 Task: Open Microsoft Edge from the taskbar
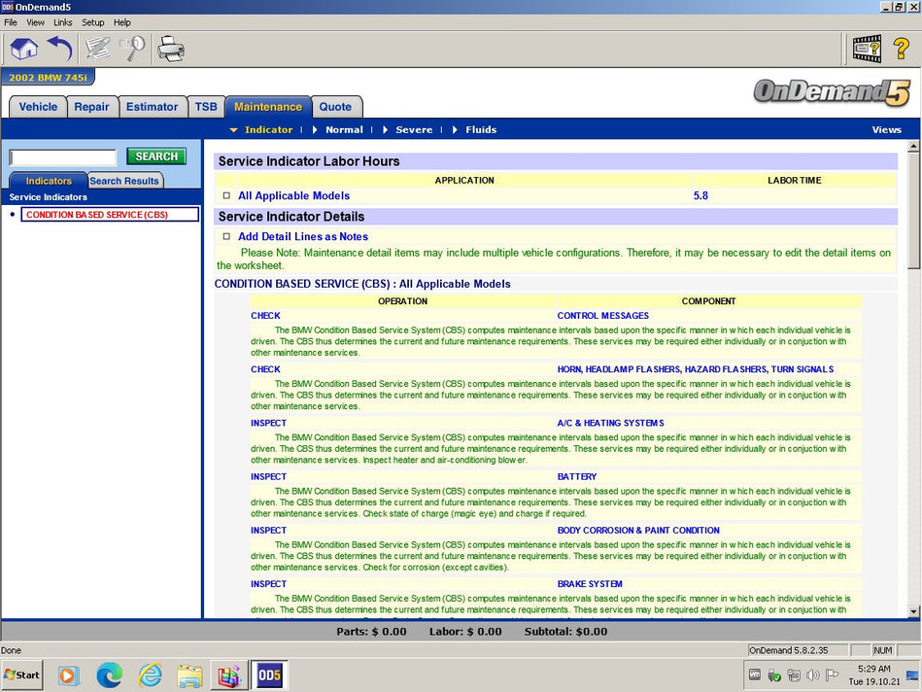[109, 675]
